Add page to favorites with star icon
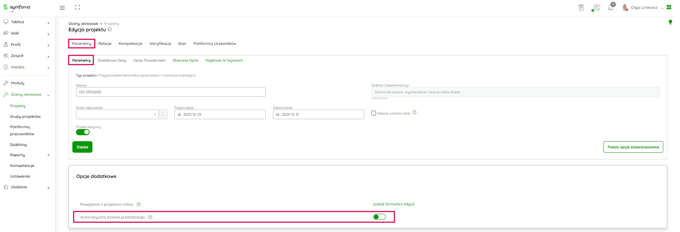680x232 pixels. [110, 30]
